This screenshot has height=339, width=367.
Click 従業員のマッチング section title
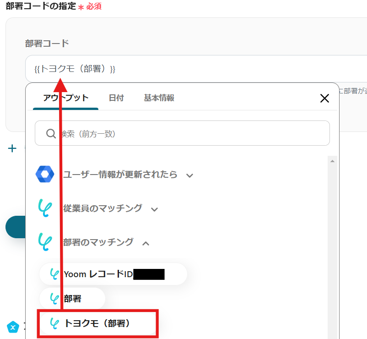pyautogui.click(x=103, y=208)
